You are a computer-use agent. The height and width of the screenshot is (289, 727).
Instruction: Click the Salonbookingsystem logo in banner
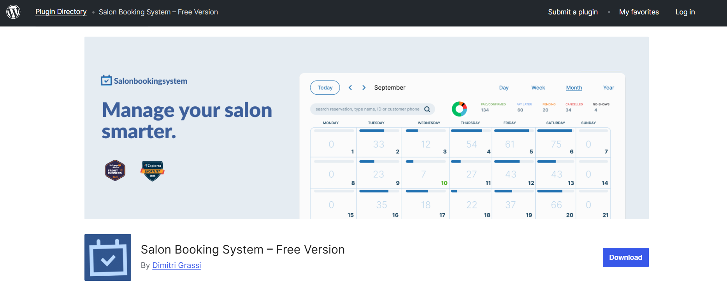pos(144,81)
